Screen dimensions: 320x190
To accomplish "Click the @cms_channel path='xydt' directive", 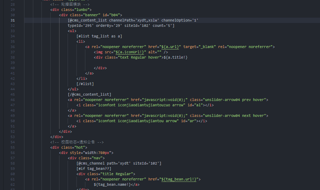I will (x=104, y=163).
